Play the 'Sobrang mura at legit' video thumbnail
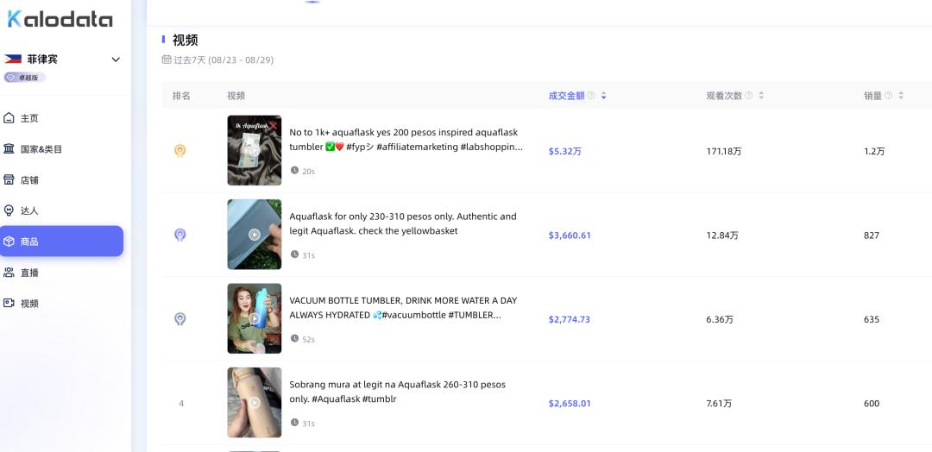This screenshot has width=932, height=452. click(255, 403)
